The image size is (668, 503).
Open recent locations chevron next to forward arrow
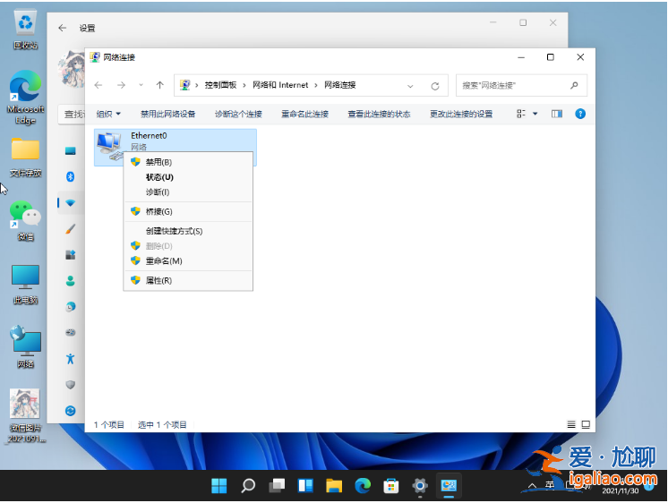[141, 85]
